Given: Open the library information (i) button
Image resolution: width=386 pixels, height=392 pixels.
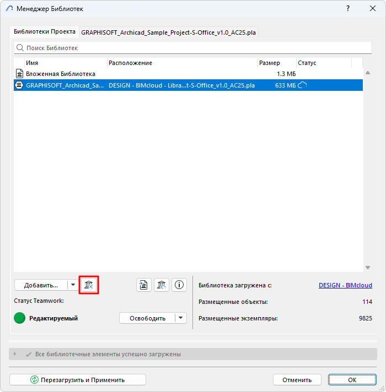Looking at the screenshot, I should point(179,285).
